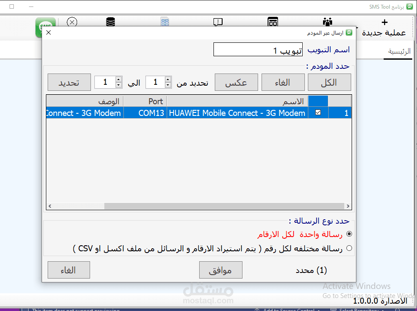The height and width of the screenshot is (311, 417).
Task: Click the green dialog title icon
Action: (x=349, y=33)
